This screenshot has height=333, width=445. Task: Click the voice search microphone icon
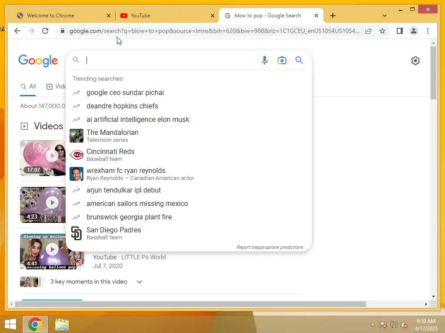click(265, 60)
